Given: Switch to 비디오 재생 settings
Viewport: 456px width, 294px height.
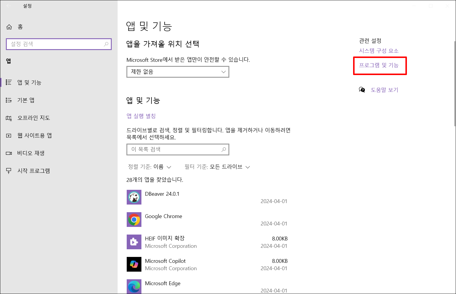Looking at the screenshot, I should pos(59,153).
